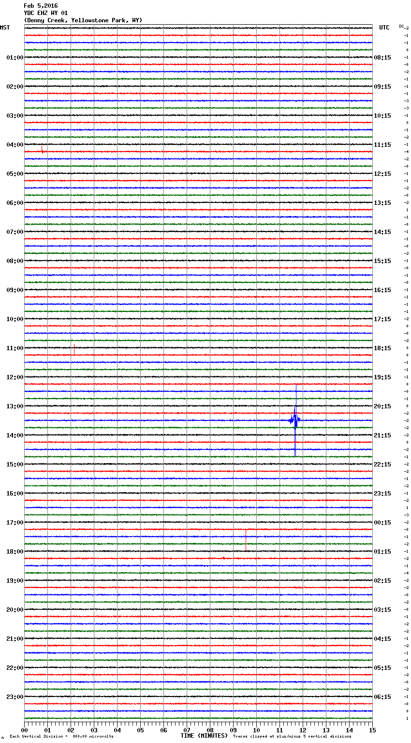The width and height of the screenshot is (411, 743).
Task: Click the 12:00 MST time label
Action: (15, 377)
